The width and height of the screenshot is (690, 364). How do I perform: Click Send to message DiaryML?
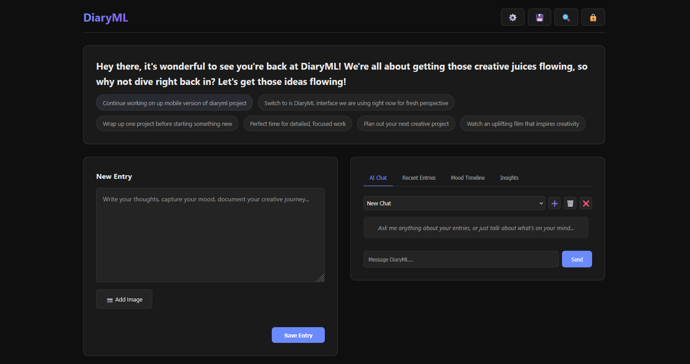(577, 259)
